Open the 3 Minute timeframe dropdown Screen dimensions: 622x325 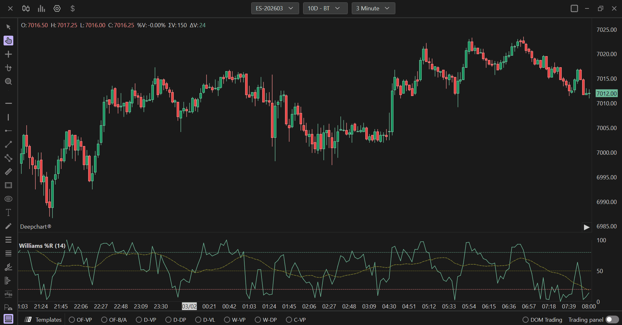373,8
